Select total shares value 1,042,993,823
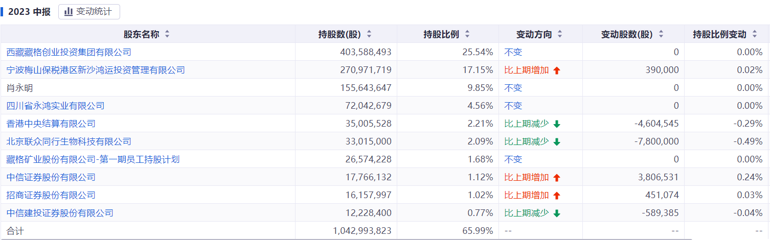Viewport: 770px width, 240px height. (362, 231)
